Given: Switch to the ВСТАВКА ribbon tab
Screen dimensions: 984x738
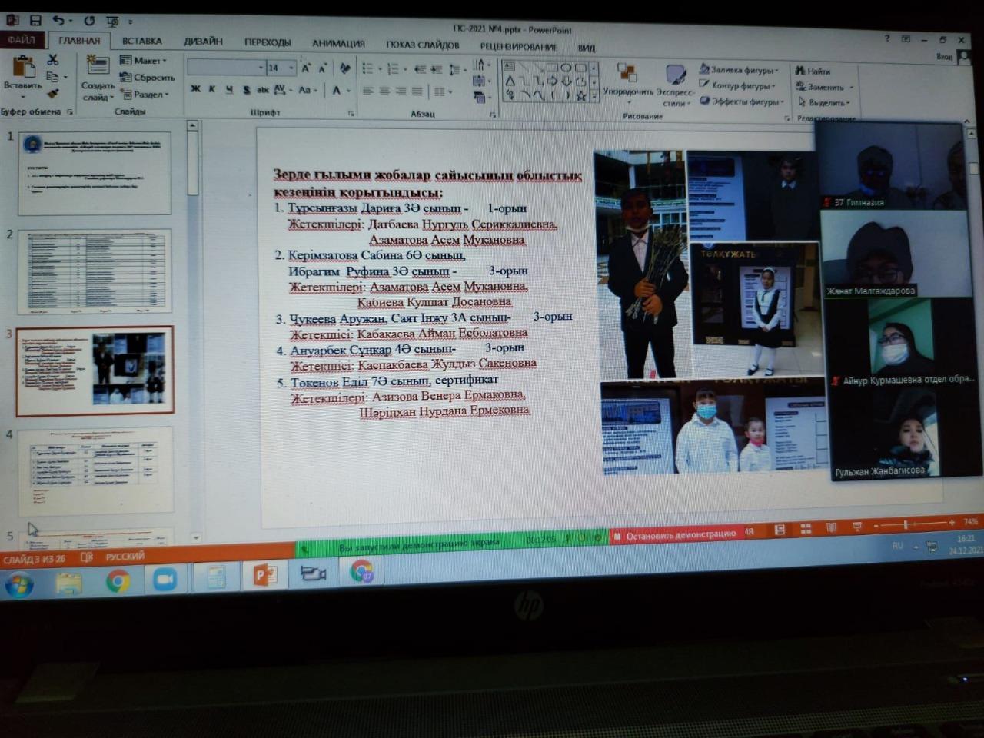Looking at the screenshot, I should click(142, 41).
